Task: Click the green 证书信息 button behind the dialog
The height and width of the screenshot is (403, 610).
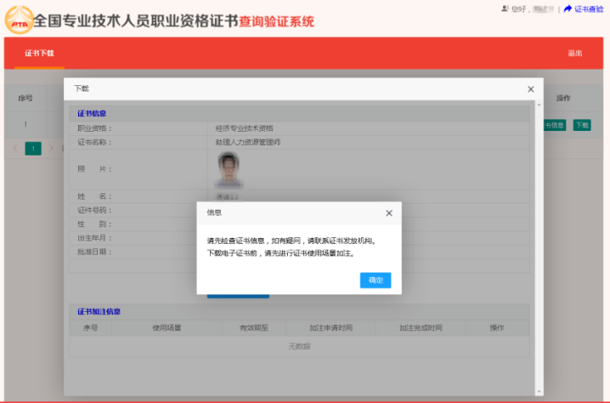Action: tap(554, 125)
